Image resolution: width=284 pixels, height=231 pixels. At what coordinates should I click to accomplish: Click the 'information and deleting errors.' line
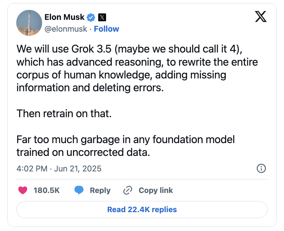point(90,88)
